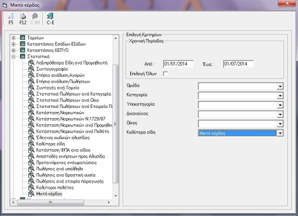Collapse the Στατιστικά tree node
Viewport: 298px width, 216px height.
click(13, 57)
